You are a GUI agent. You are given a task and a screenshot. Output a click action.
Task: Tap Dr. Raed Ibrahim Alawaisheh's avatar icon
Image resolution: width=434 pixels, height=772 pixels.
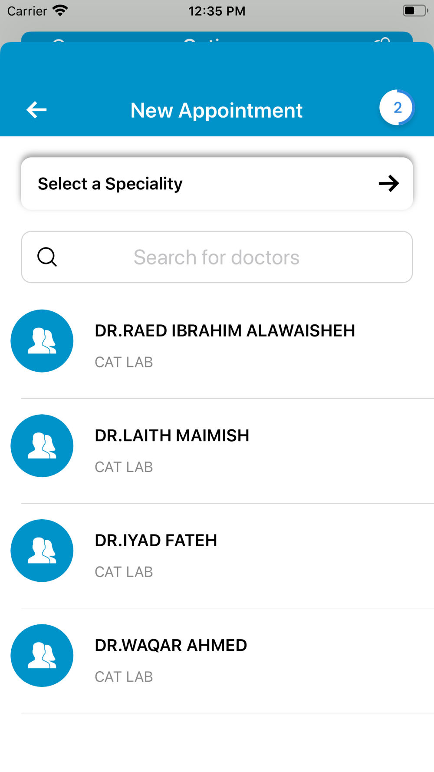[x=42, y=341]
